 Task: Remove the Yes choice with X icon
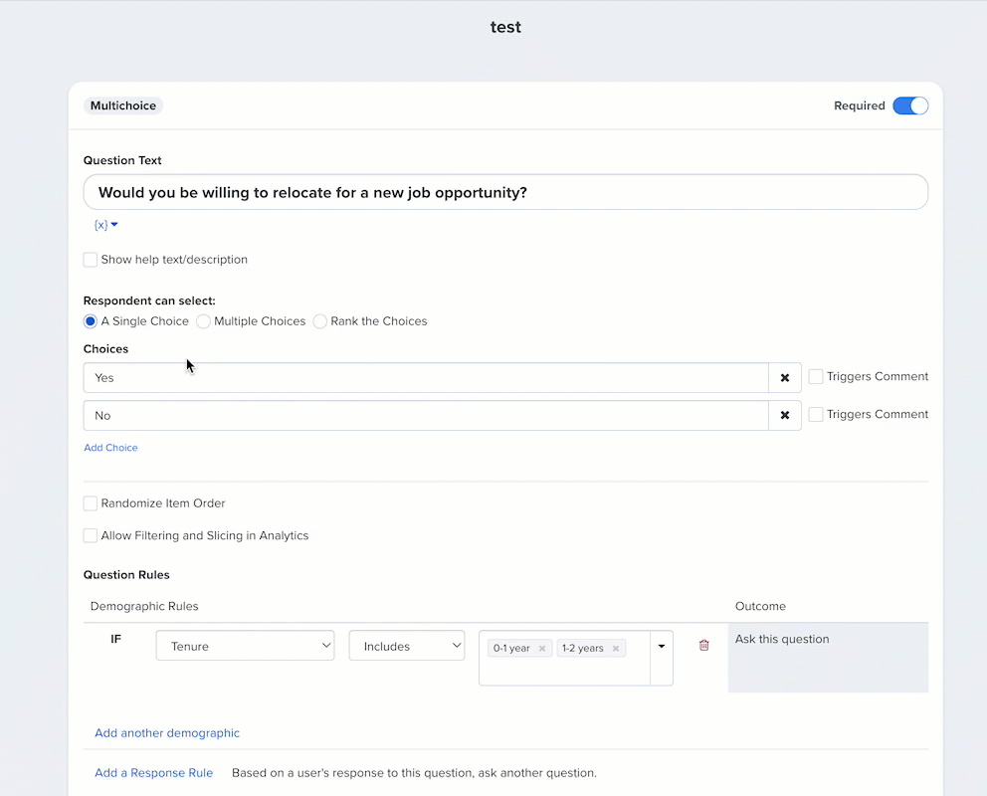pyautogui.click(x=784, y=378)
